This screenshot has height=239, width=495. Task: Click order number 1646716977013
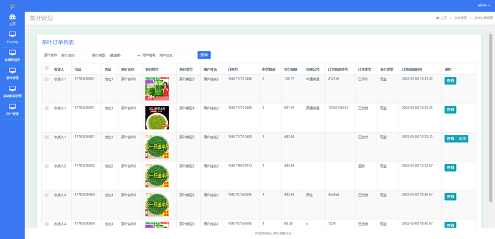point(240,165)
